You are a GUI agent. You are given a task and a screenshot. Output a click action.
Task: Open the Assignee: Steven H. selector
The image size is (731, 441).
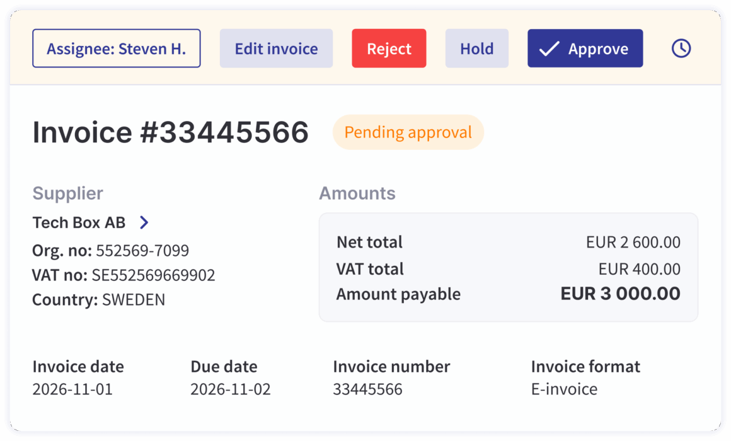point(116,48)
